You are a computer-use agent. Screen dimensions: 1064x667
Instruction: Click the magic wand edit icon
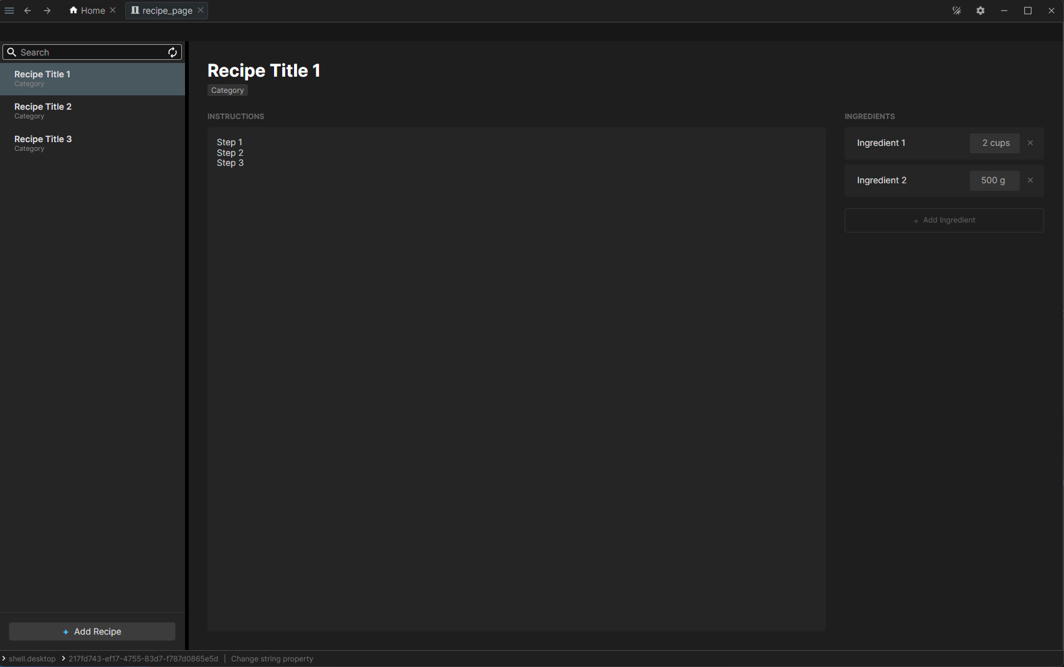click(957, 11)
